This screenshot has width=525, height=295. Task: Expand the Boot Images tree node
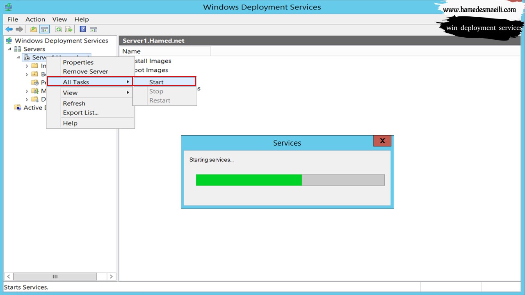click(x=27, y=74)
